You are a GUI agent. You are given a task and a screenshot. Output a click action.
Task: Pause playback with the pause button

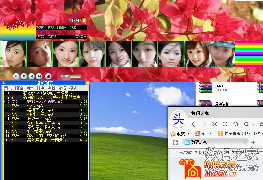click(16, 76)
